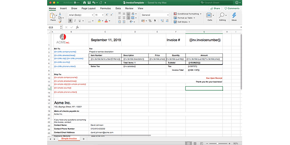Apply percent style formatting
The image size is (290, 145).
pyautogui.click(x=150, y=21)
